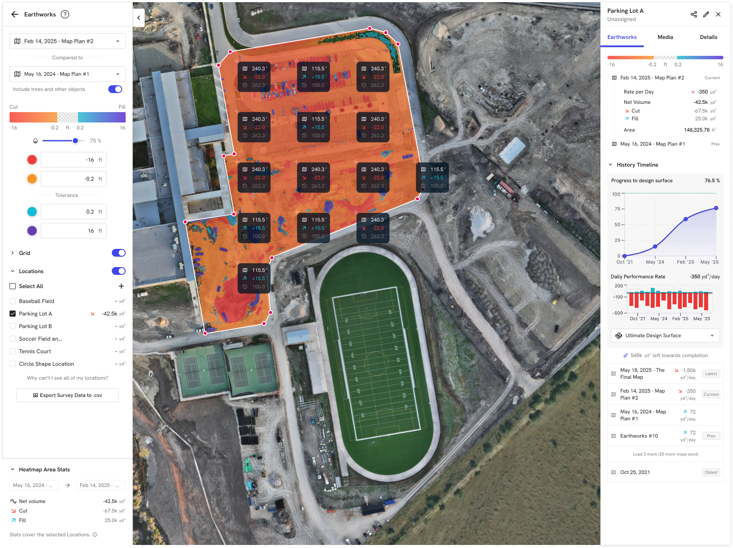Click the red cut color swatch

(x=32, y=160)
